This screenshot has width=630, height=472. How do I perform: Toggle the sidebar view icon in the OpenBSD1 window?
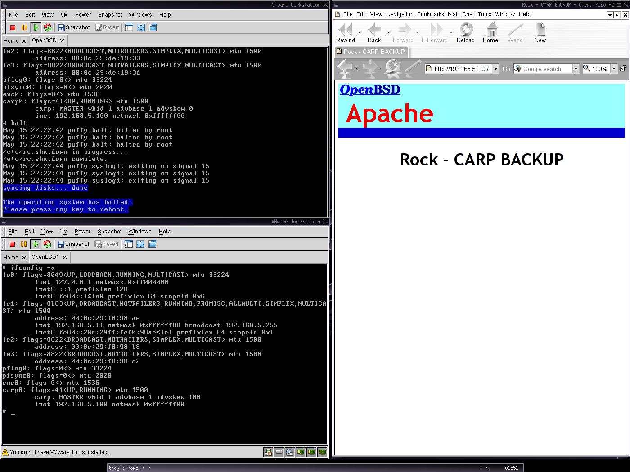[129, 244]
